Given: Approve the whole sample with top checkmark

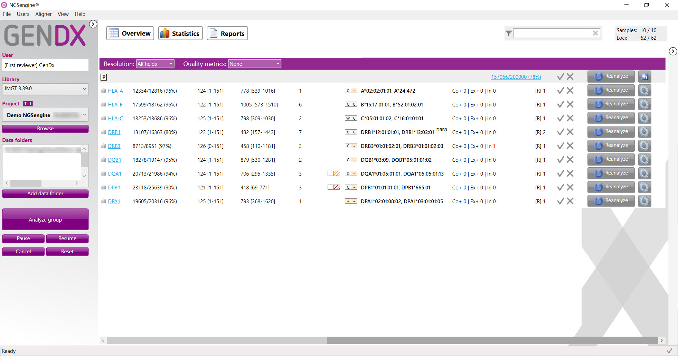Looking at the screenshot, I should (561, 77).
